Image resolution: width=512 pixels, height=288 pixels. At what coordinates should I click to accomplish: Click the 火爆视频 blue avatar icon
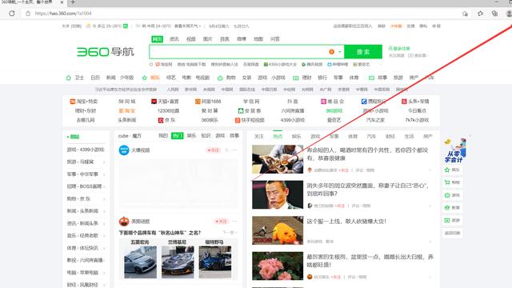tap(124, 150)
